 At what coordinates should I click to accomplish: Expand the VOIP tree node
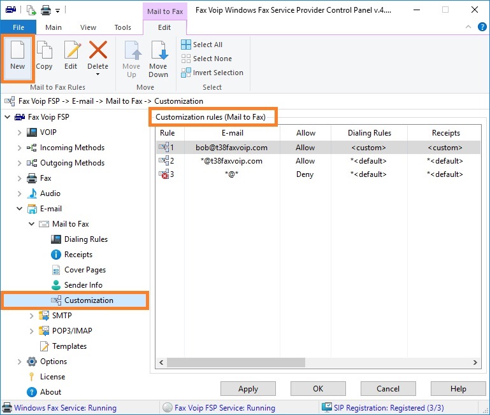click(x=19, y=132)
